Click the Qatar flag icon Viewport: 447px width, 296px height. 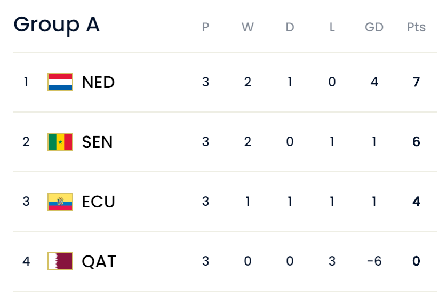tap(60, 261)
